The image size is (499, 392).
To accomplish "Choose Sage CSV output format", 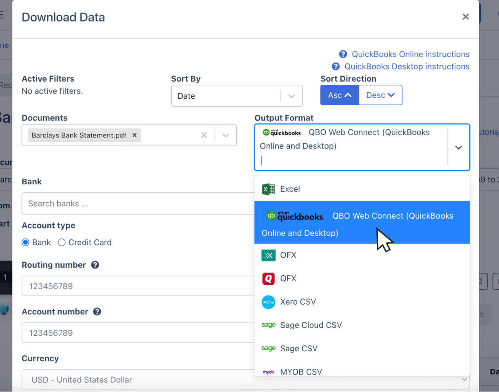I will click(x=362, y=348).
